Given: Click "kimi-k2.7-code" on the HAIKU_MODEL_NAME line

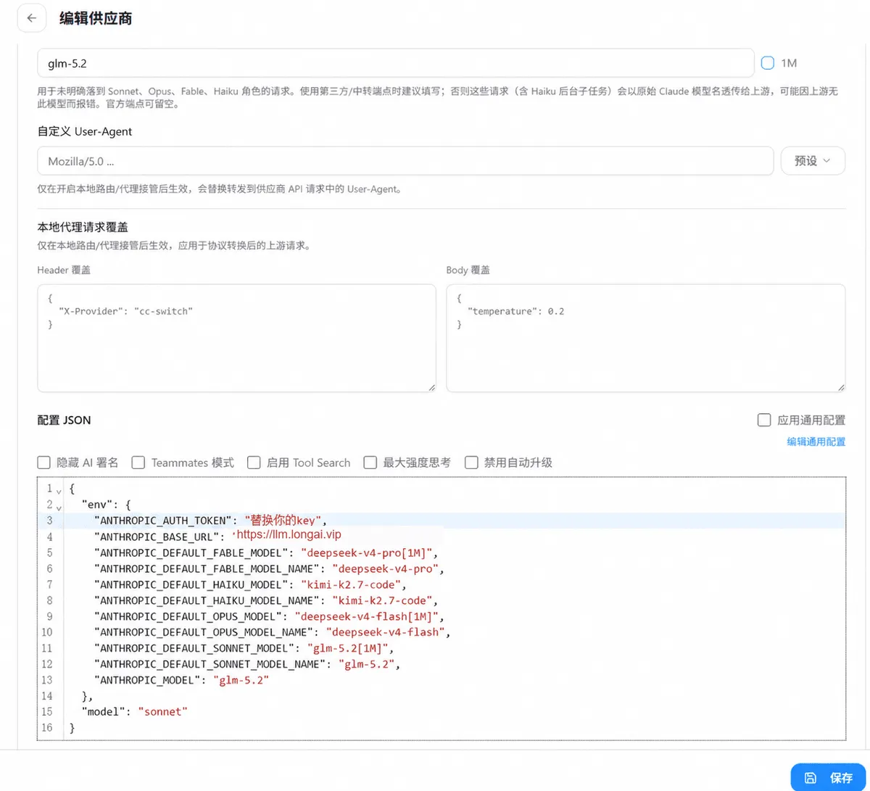Looking at the screenshot, I should (382, 600).
